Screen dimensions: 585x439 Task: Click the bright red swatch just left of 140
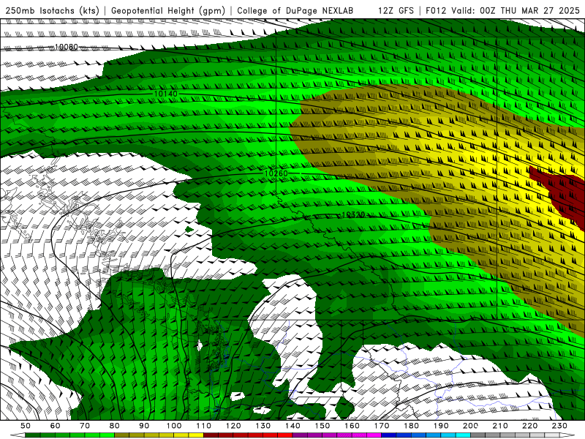click(x=285, y=435)
